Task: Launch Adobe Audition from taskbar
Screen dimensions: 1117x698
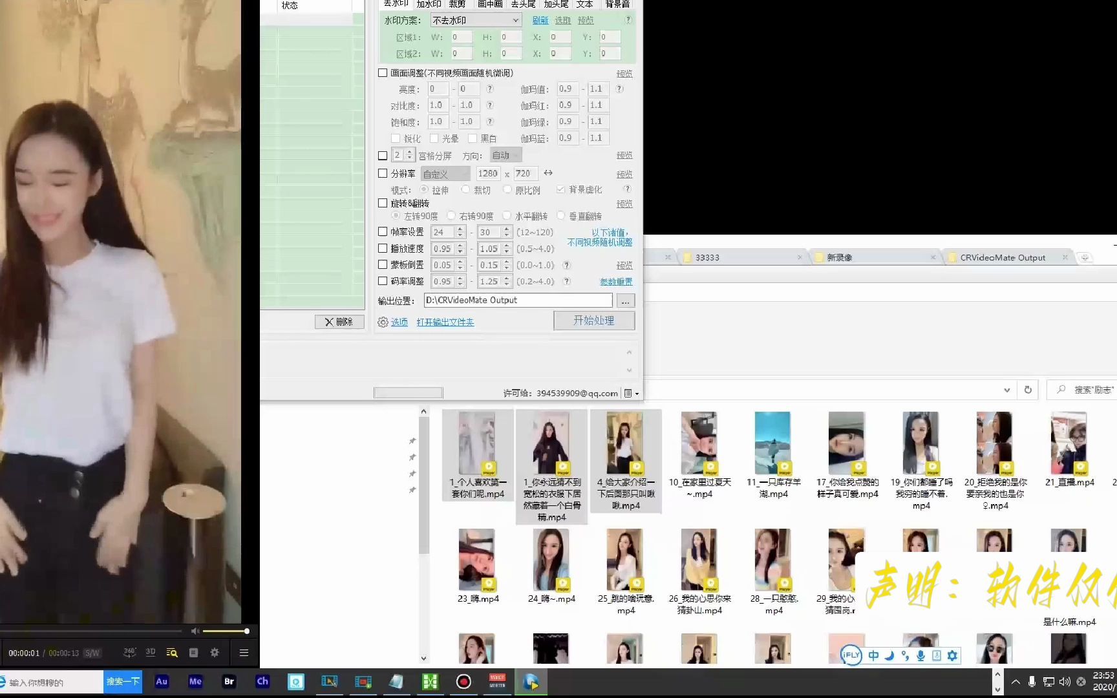Action: [x=162, y=681]
